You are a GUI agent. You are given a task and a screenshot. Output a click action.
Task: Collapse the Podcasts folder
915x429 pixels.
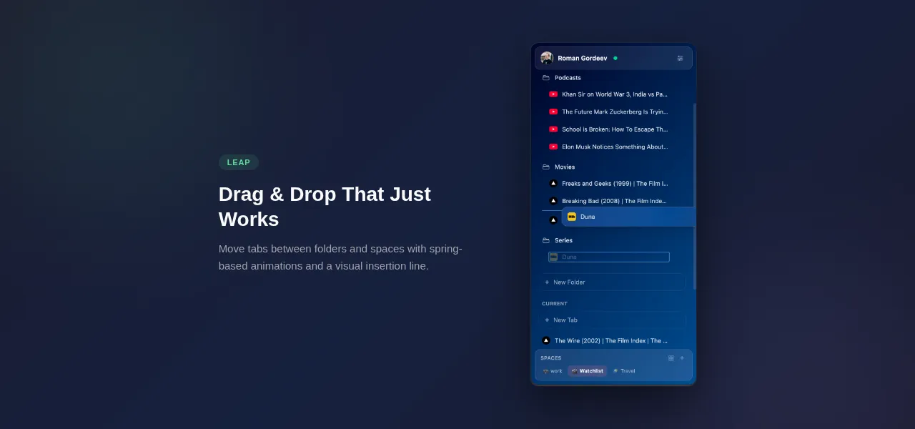click(x=568, y=77)
